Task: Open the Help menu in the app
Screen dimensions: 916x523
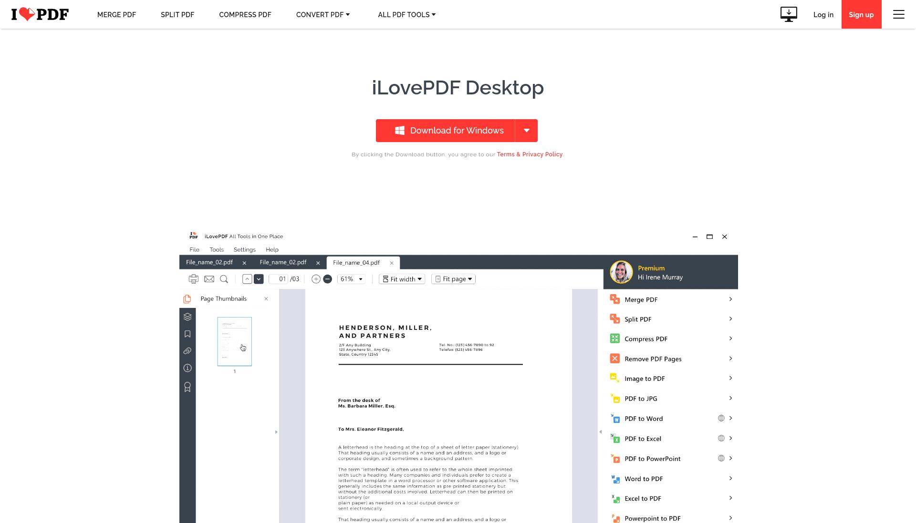Action: [272, 249]
